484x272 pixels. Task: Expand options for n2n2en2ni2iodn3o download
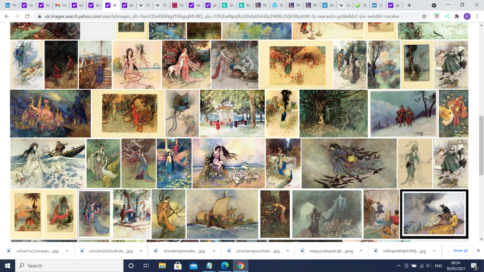coord(141,251)
